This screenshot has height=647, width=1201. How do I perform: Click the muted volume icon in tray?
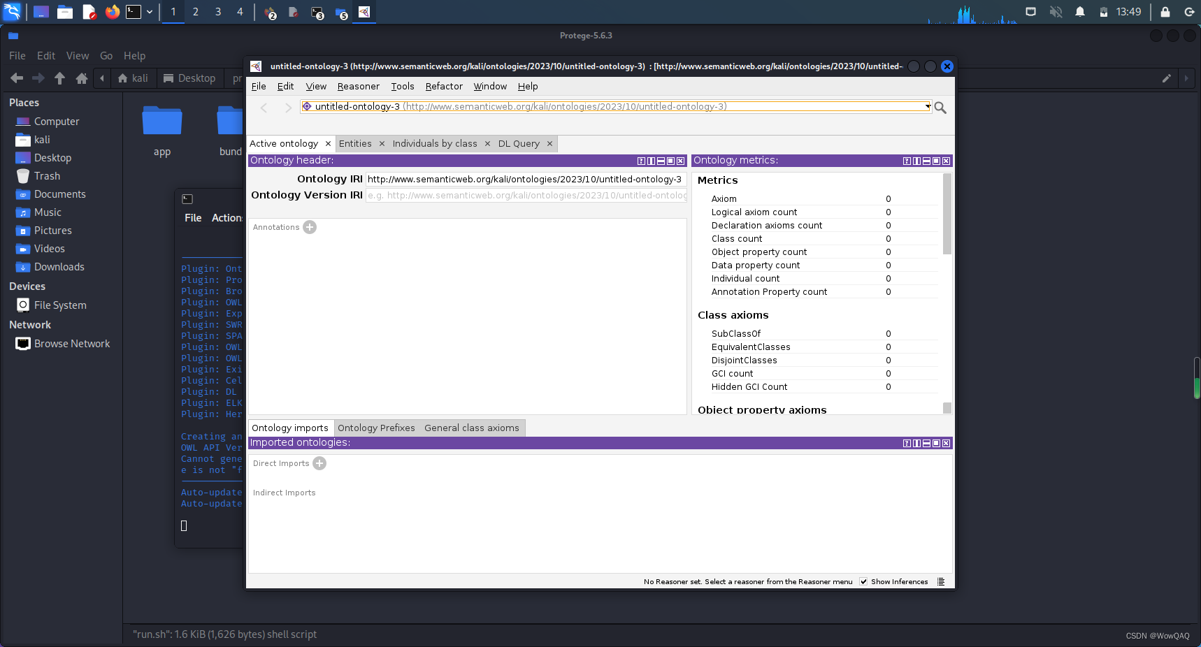click(1056, 12)
